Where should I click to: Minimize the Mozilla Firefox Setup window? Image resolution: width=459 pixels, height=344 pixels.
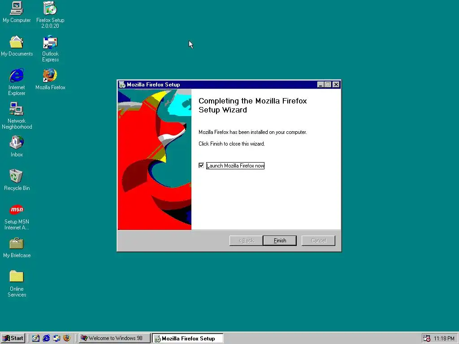pyautogui.click(x=320, y=85)
